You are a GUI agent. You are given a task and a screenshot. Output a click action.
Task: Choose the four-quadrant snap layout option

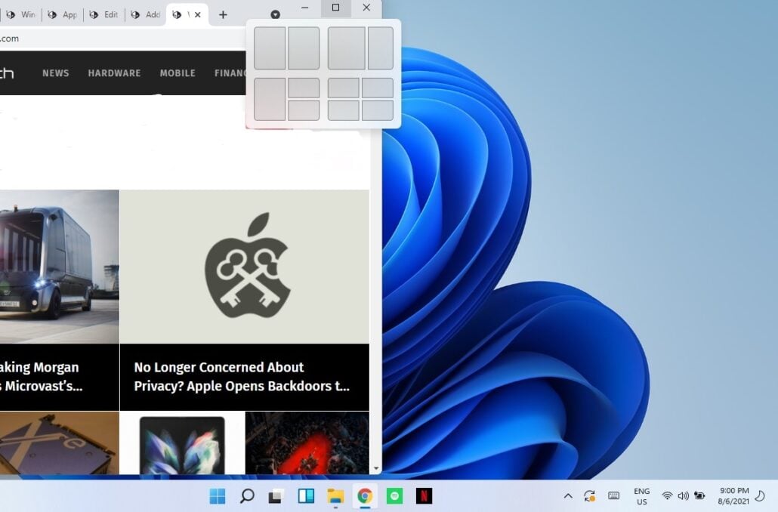[360, 100]
